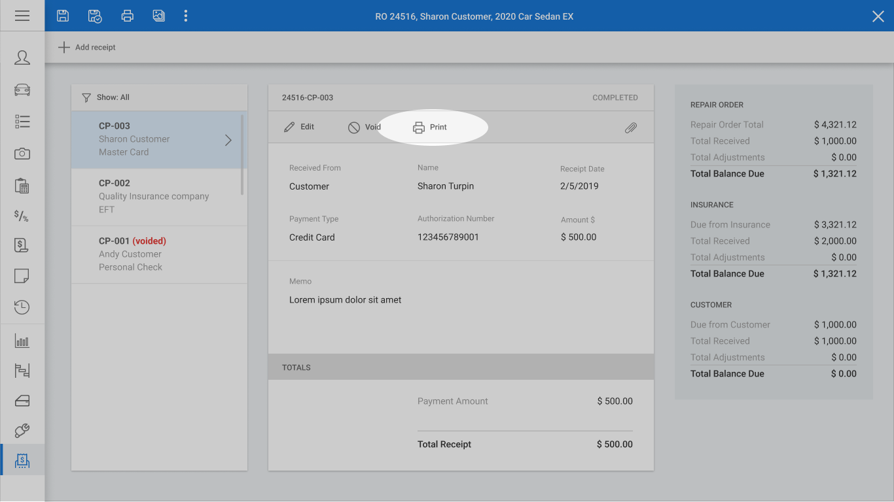894x502 pixels.
Task: Open the dollar-percent rates icon
Action: (22, 216)
